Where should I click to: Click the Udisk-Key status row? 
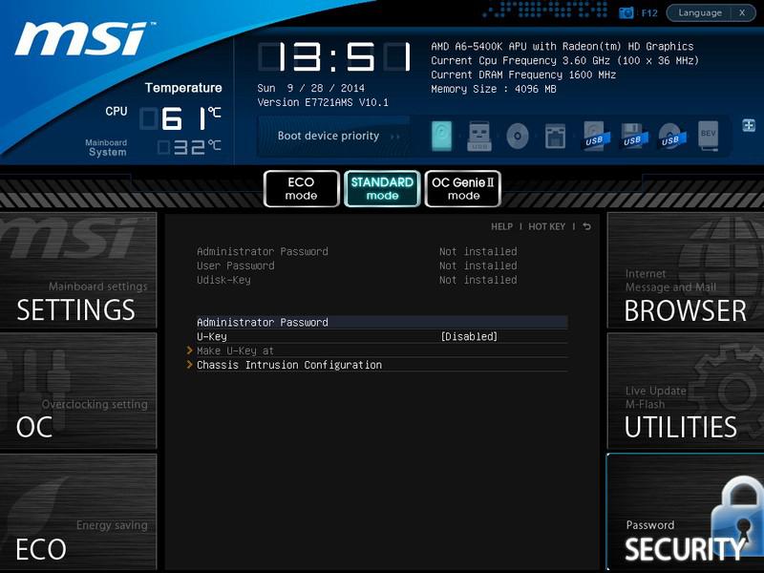pos(356,280)
